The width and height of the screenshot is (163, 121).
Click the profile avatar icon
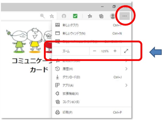[113, 16]
